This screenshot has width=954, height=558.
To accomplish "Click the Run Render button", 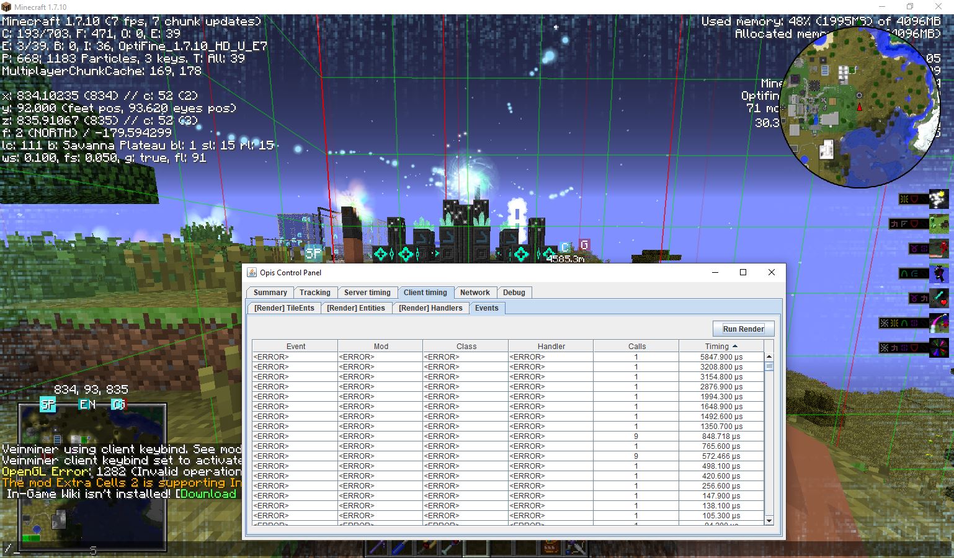I will 744,328.
